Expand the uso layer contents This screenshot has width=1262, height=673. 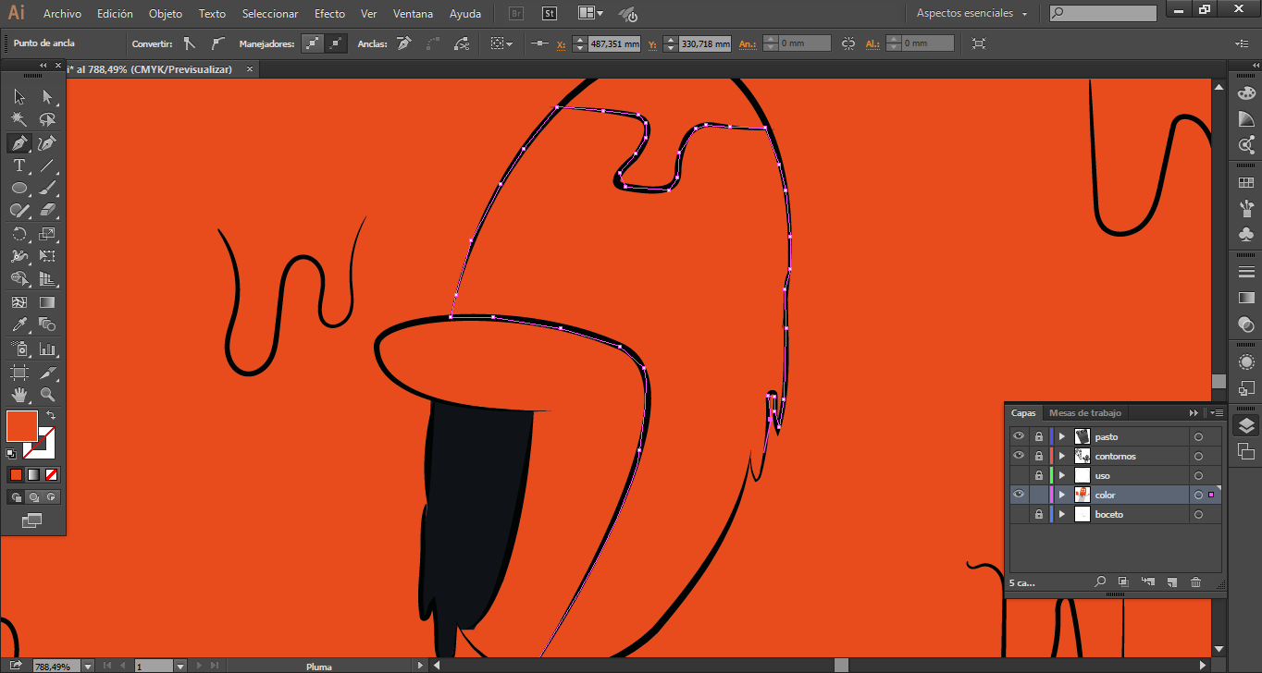click(x=1062, y=475)
